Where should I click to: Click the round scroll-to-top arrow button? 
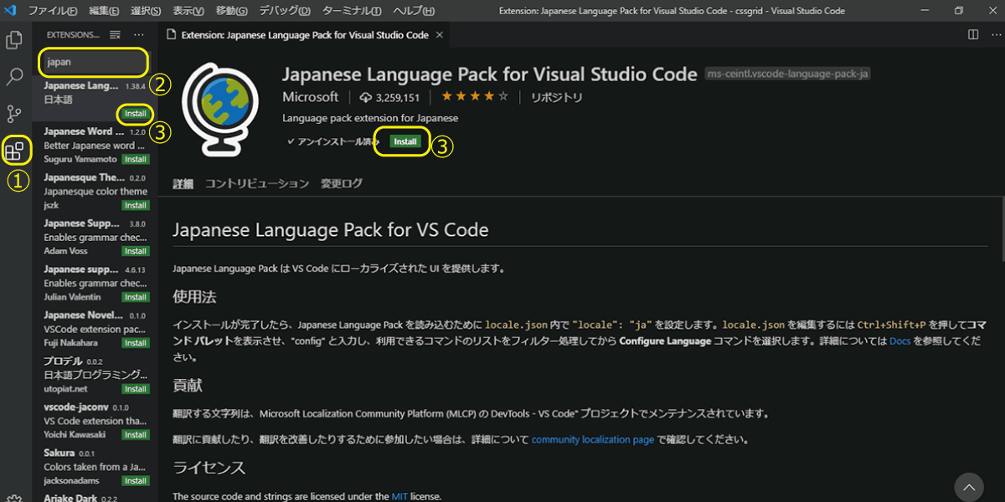969,487
